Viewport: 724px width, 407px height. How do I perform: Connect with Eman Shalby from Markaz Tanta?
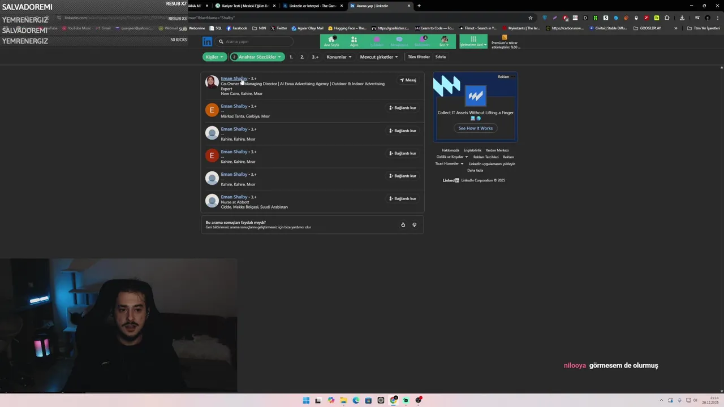(403, 108)
